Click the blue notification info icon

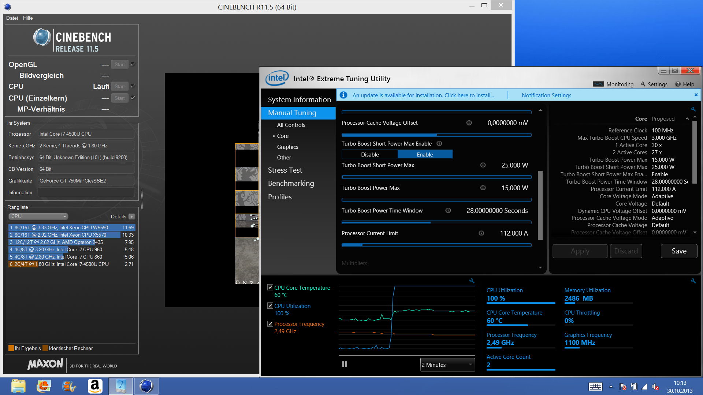[343, 95]
